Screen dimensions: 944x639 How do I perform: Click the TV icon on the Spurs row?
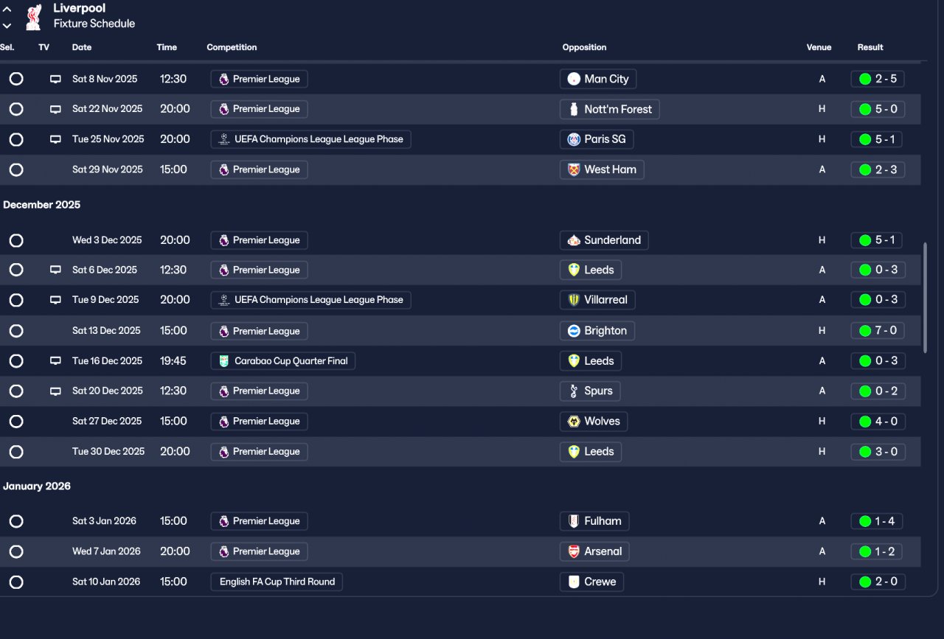pyautogui.click(x=55, y=391)
